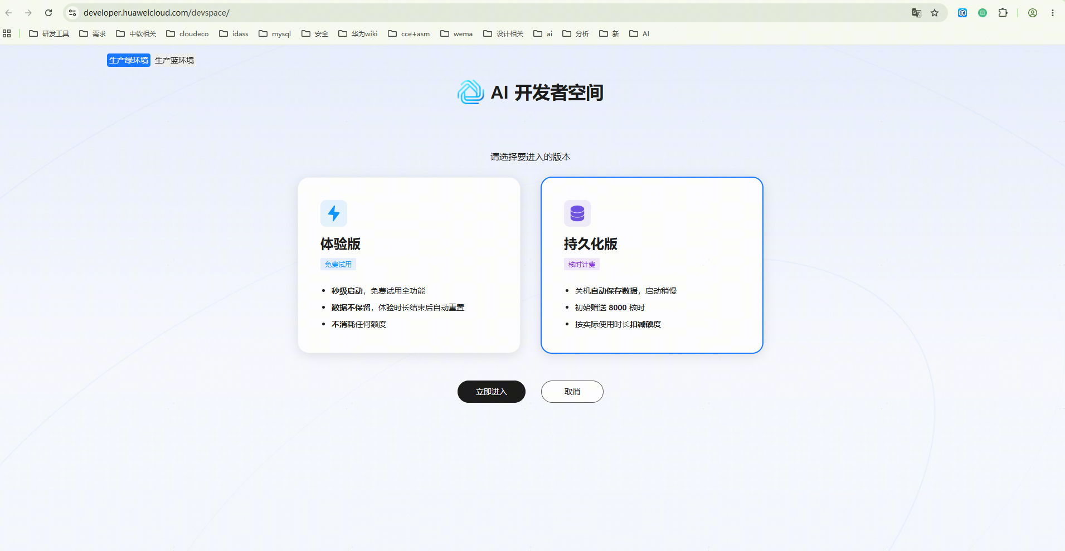
Task: Open the 设计相关 bookmark folder
Action: coord(503,33)
